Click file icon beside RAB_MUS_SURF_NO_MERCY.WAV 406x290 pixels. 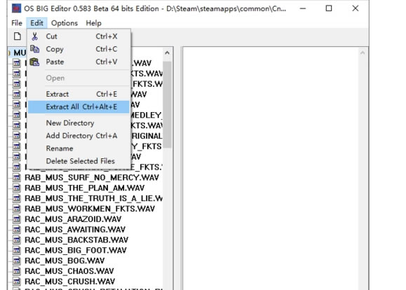[x=17, y=177]
